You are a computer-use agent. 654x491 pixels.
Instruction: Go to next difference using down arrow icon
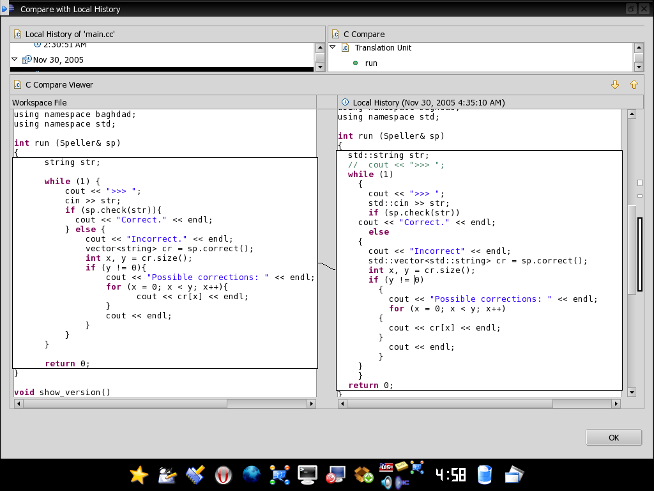point(614,84)
